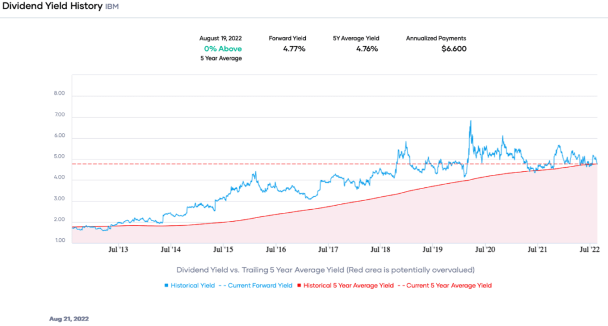Click the 4.77% forward yield value
Image resolution: width=608 pixels, height=326 pixels.
point(294,49)
